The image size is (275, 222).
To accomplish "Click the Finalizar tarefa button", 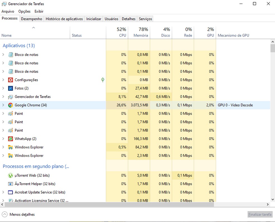I will 260,214.
